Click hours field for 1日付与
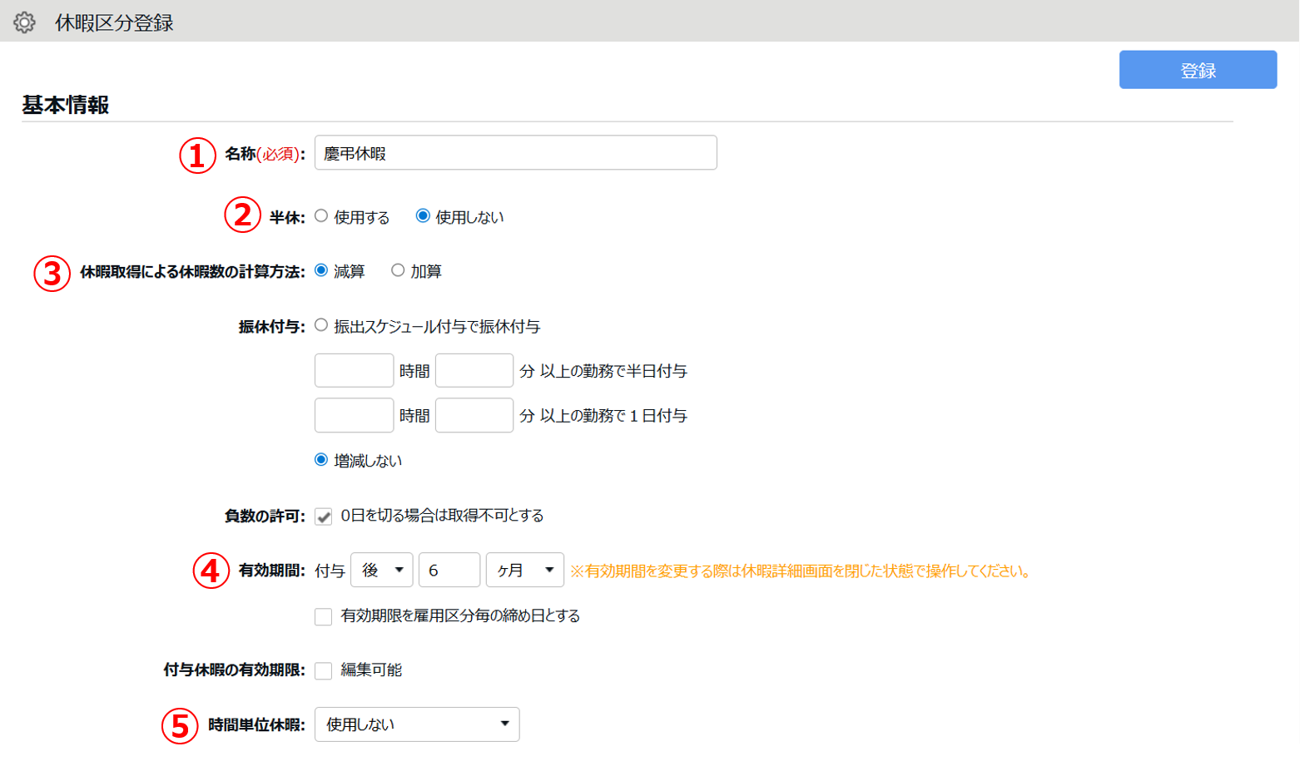Image resolution: width=1300 pixels, height=781 pixels. [354, 416]
